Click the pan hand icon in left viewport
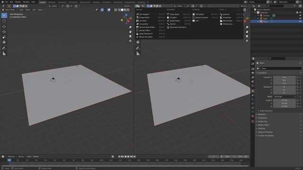Viewport: 303px width, 170px height. 130,32
